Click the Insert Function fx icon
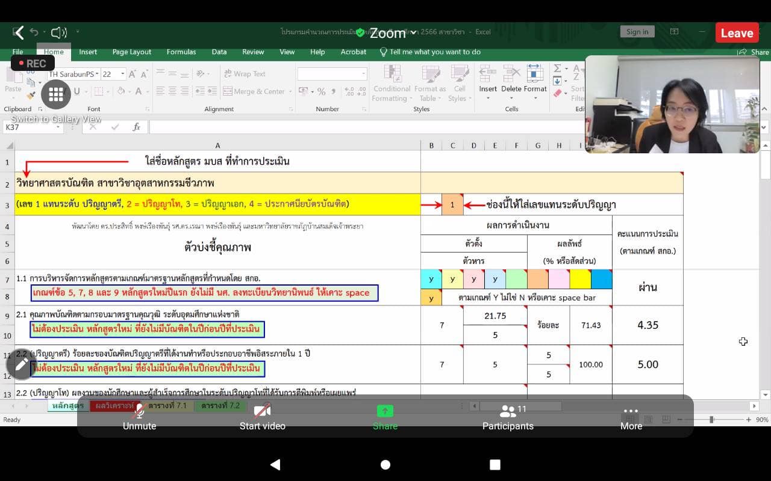 (137, 127)
